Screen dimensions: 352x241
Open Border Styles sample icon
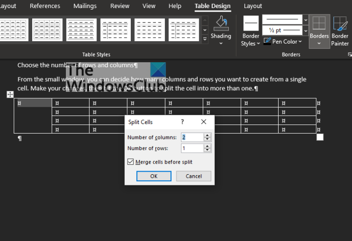251,23
